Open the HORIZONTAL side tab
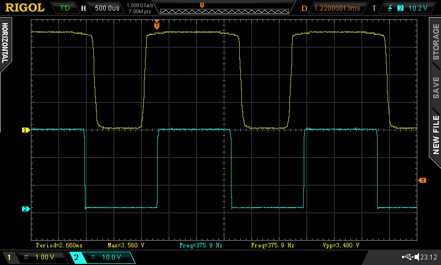 point(5,43)
